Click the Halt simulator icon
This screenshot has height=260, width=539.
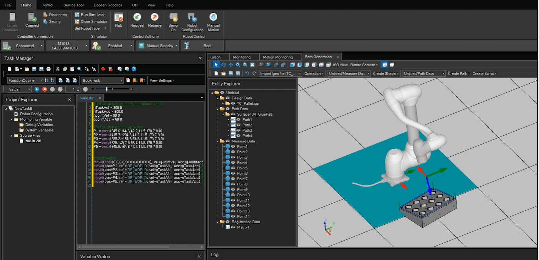(x=119, y=17)
